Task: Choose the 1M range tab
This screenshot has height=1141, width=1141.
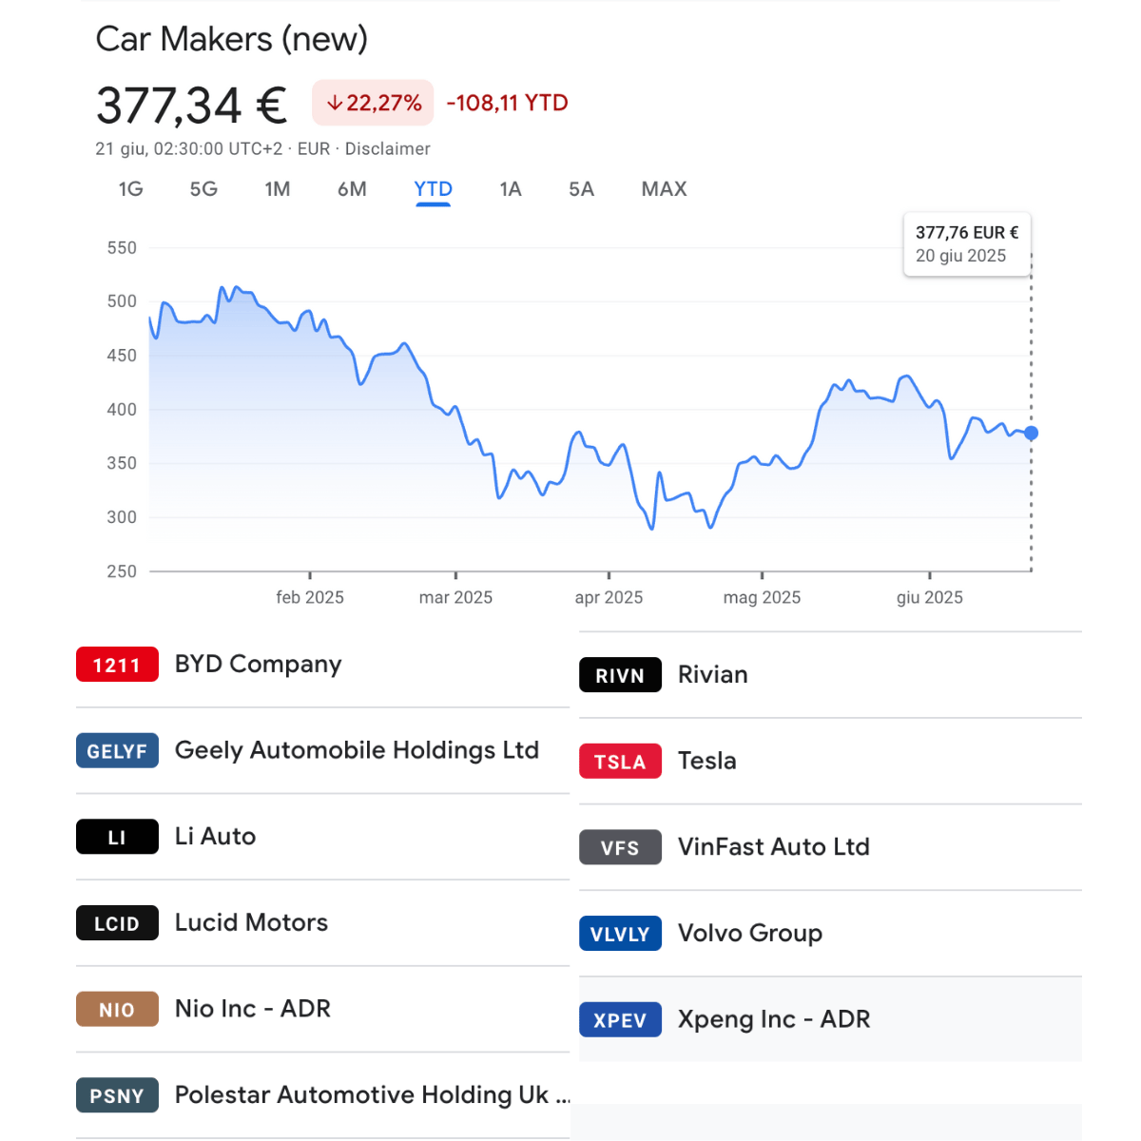Action: coord(278,189)
